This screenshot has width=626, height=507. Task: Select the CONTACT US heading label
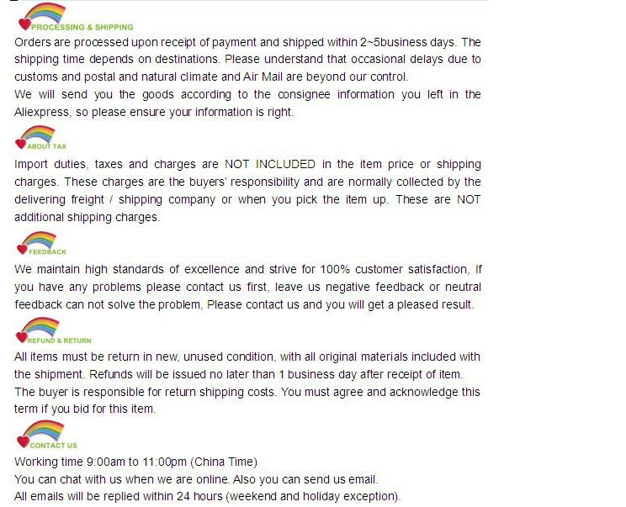[x=54, y=446]
